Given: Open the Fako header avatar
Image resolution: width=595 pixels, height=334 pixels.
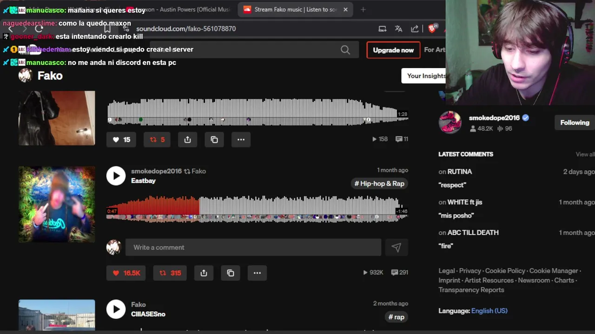Looking at the screenshot, I should pyautogui.click(x=25, y=76).
